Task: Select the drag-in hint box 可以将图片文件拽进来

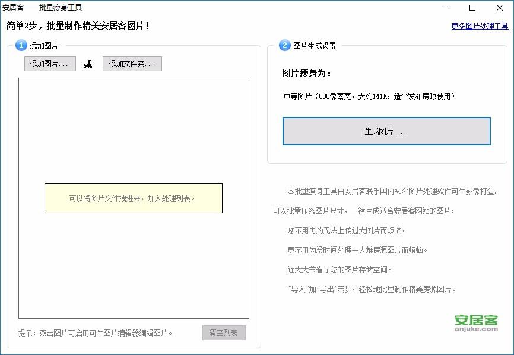Action: click(x=134, y=198)
